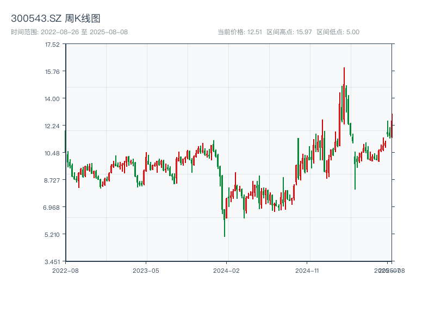Click the 当前价格 12.51 label
Viewport: 435px width, 326px height.
pyautogui.click(x=240, y=32)
